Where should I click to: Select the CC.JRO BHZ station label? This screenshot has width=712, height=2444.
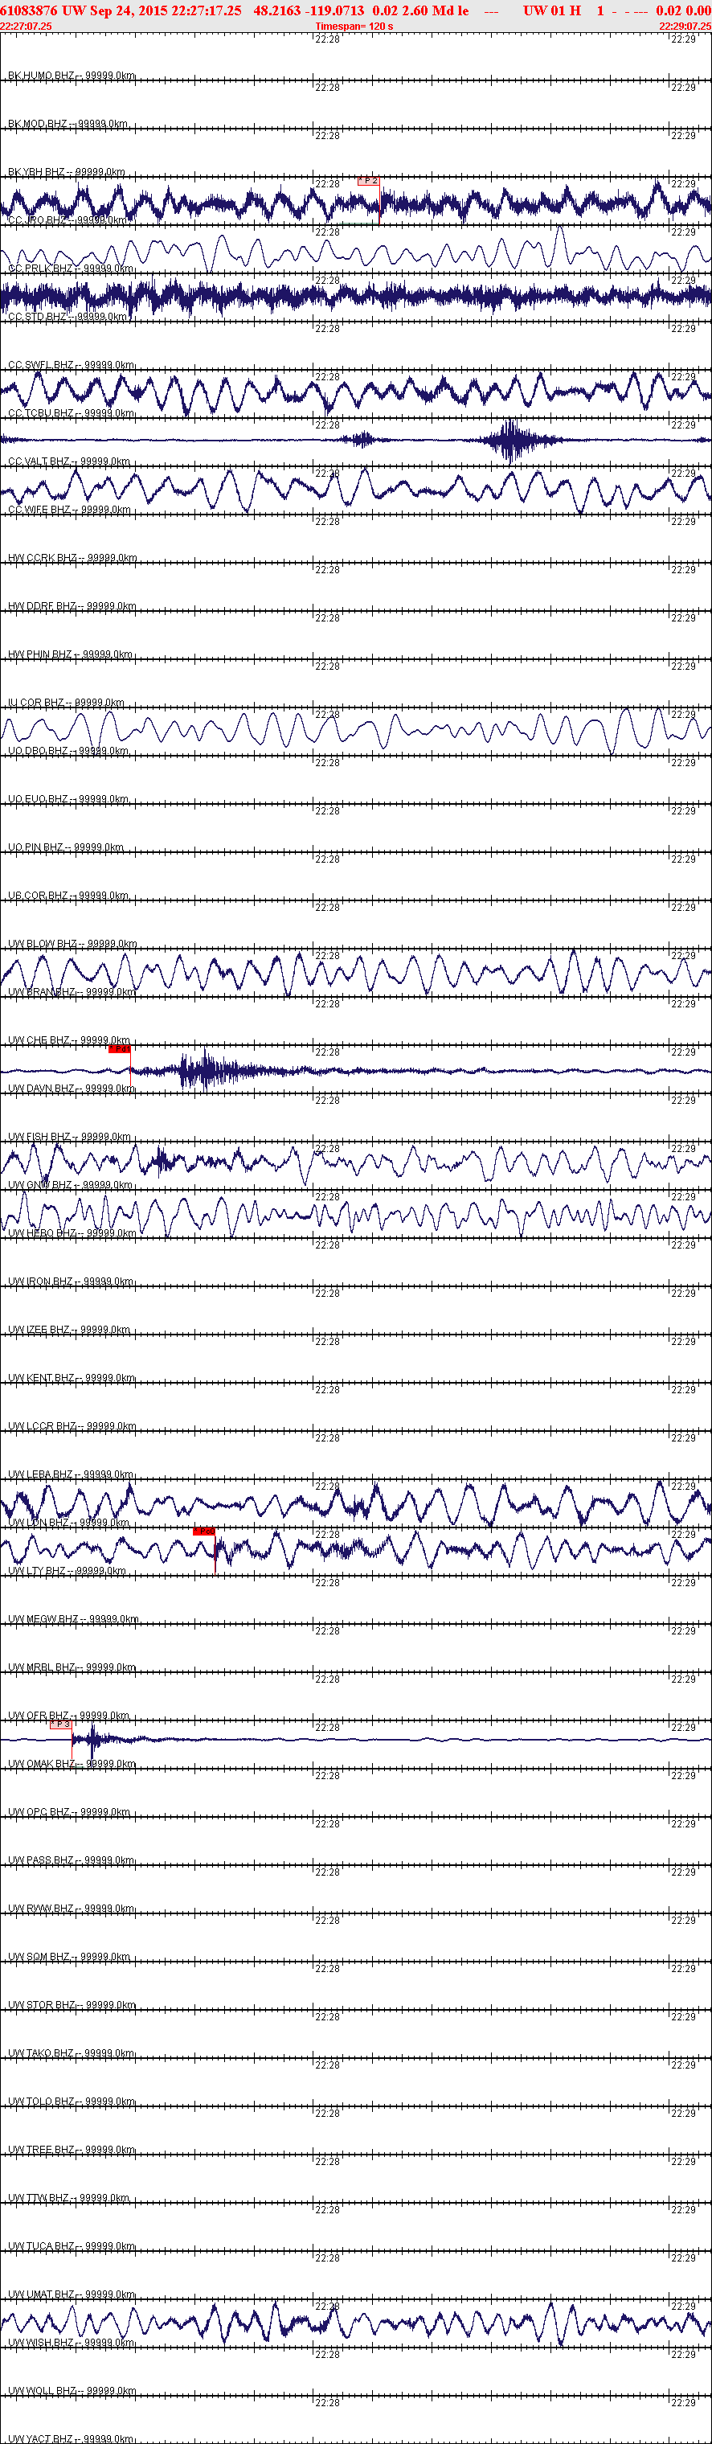[68, 220]
